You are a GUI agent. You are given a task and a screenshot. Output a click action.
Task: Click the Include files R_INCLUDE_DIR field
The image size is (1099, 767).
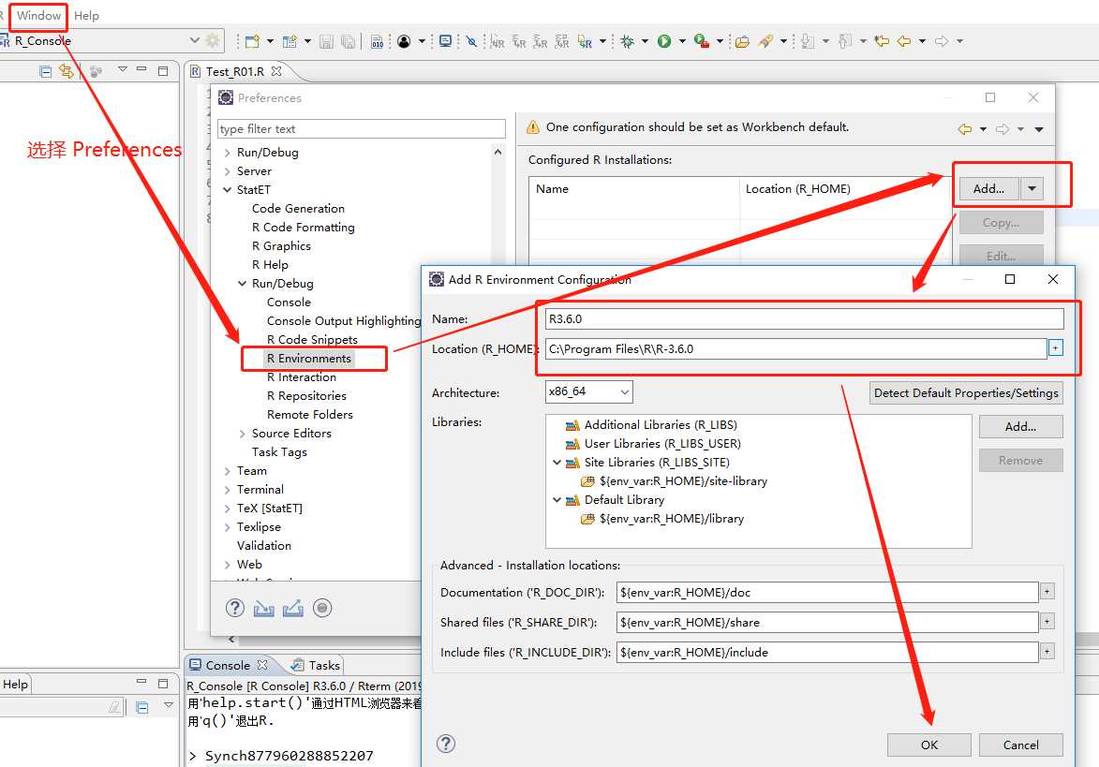pos(827,652)
